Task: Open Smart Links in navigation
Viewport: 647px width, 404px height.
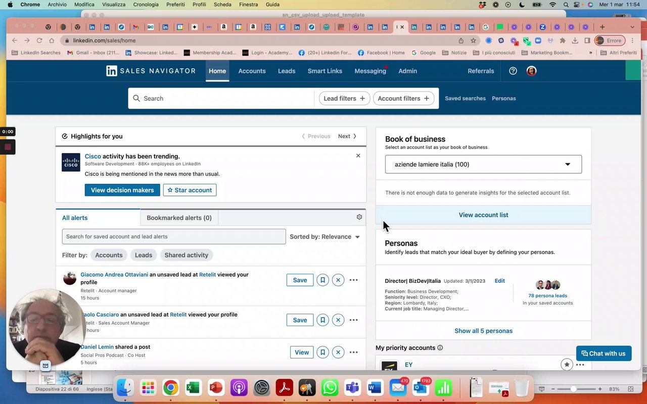Action: [325, 71]
